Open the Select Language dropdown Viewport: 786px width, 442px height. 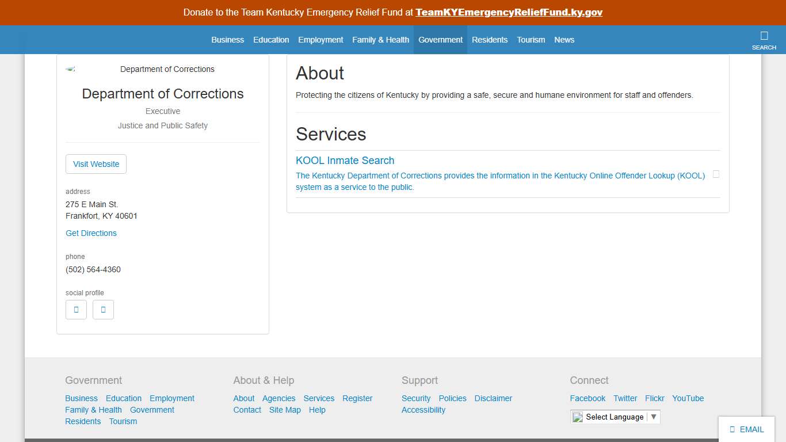[615, 417]
